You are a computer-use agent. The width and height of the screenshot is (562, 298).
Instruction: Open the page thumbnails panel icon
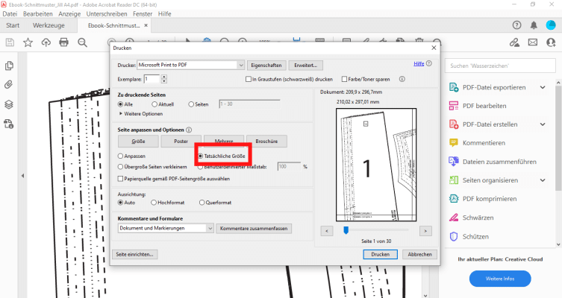[10, 66]
